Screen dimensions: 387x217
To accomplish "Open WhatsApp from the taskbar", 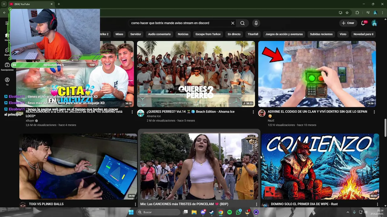I will 239,212.
